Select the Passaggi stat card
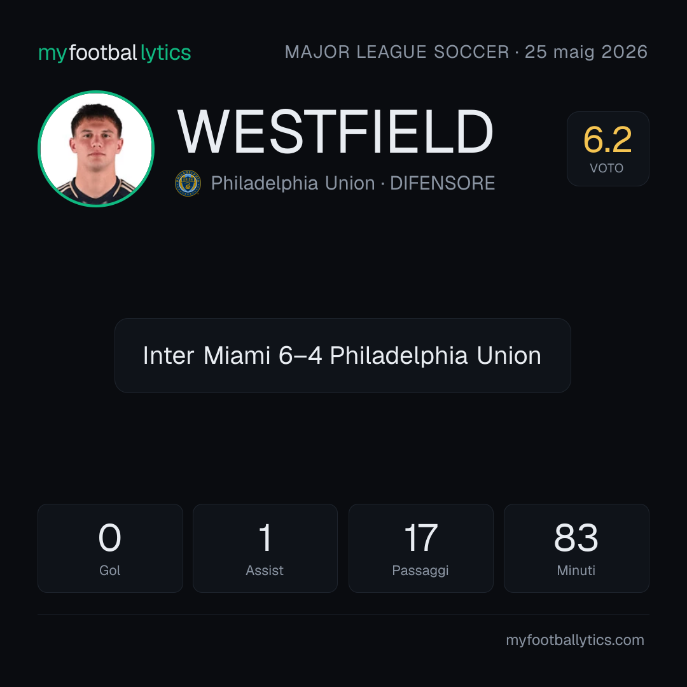The height and width of the screenshot is (687, 687). click(x=420, y=548)
